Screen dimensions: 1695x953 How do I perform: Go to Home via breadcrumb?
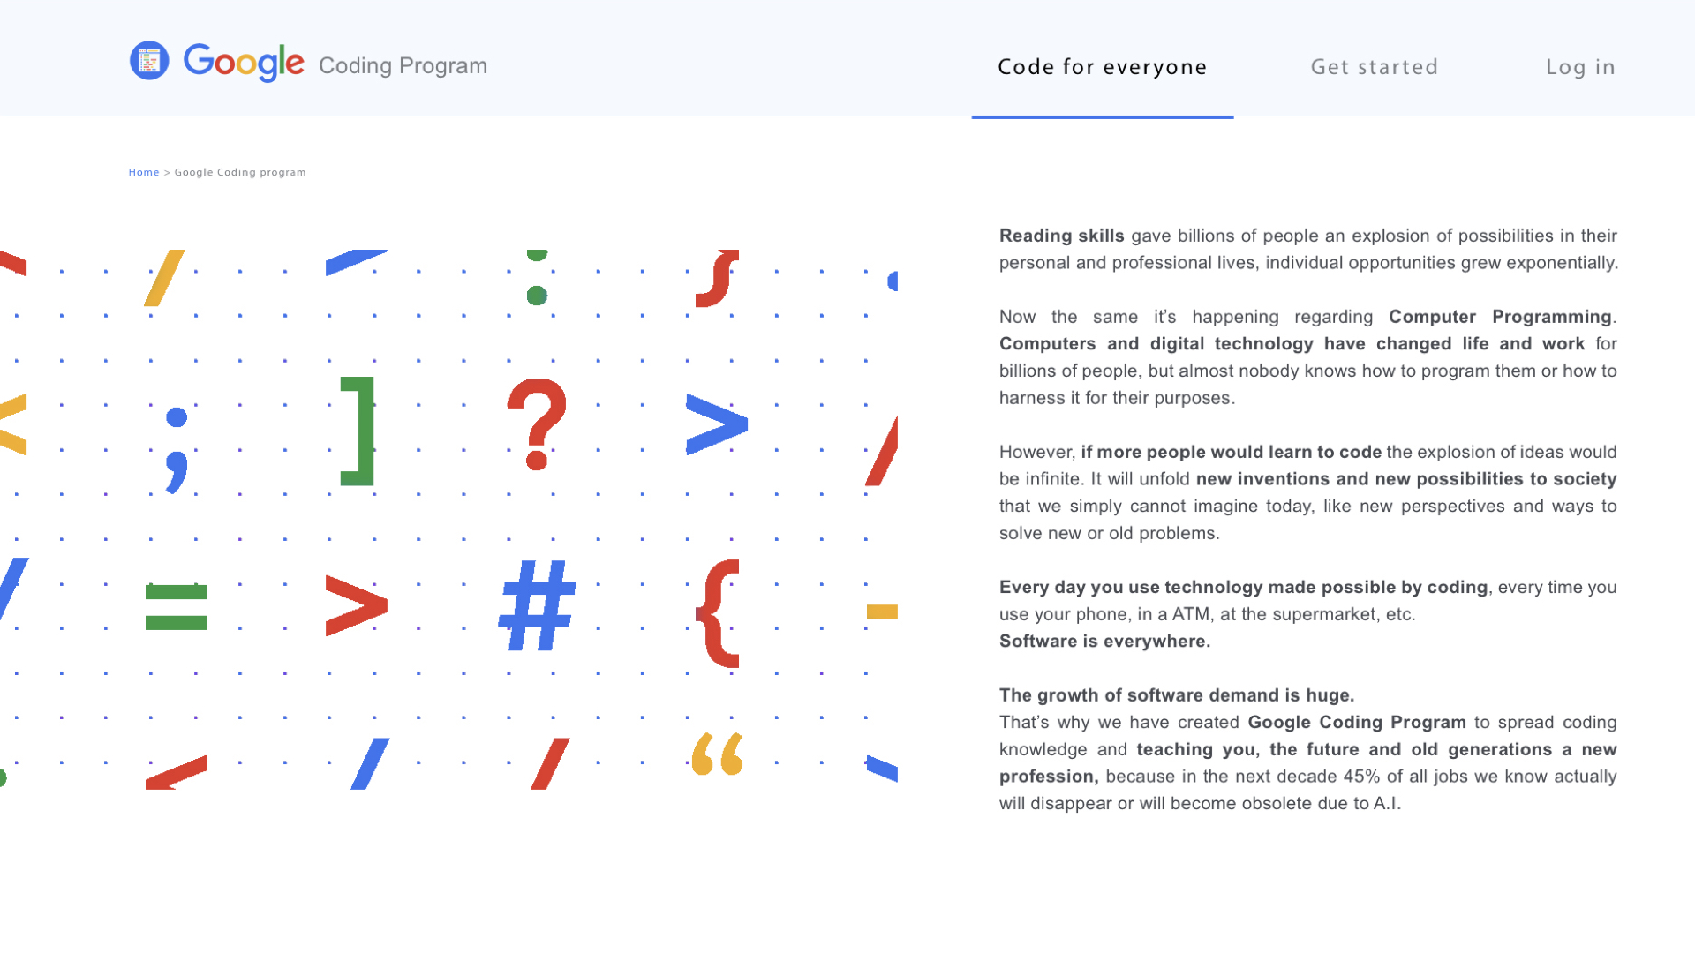144,172
